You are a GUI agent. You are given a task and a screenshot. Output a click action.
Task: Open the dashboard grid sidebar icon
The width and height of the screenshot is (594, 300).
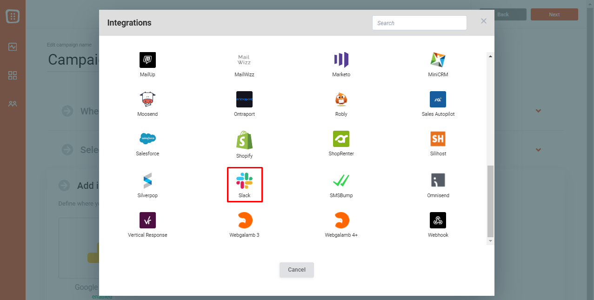[x=13, y=75]
